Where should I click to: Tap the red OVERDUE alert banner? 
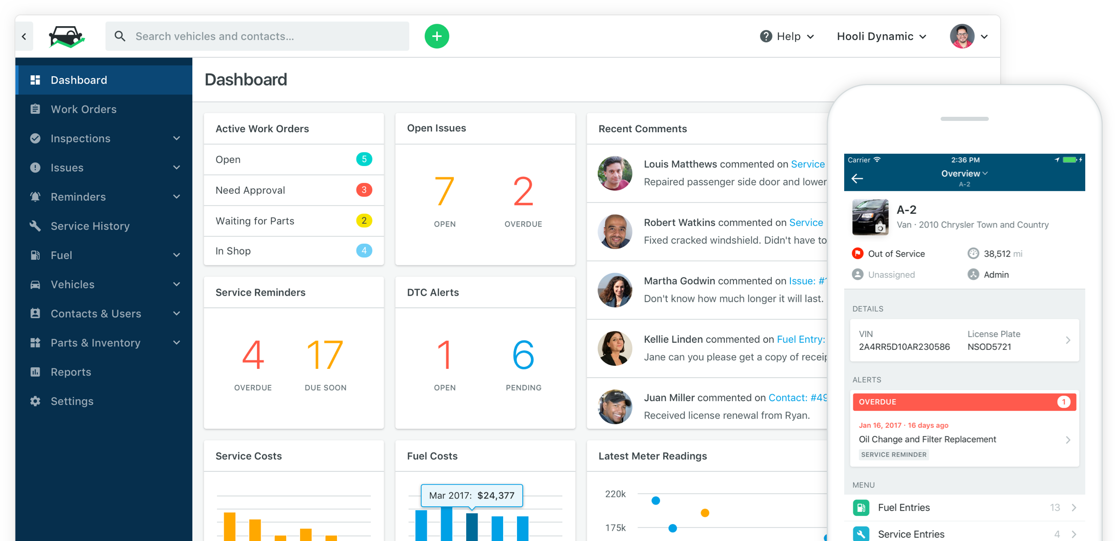pyautogui.click(x=964, y=402)
